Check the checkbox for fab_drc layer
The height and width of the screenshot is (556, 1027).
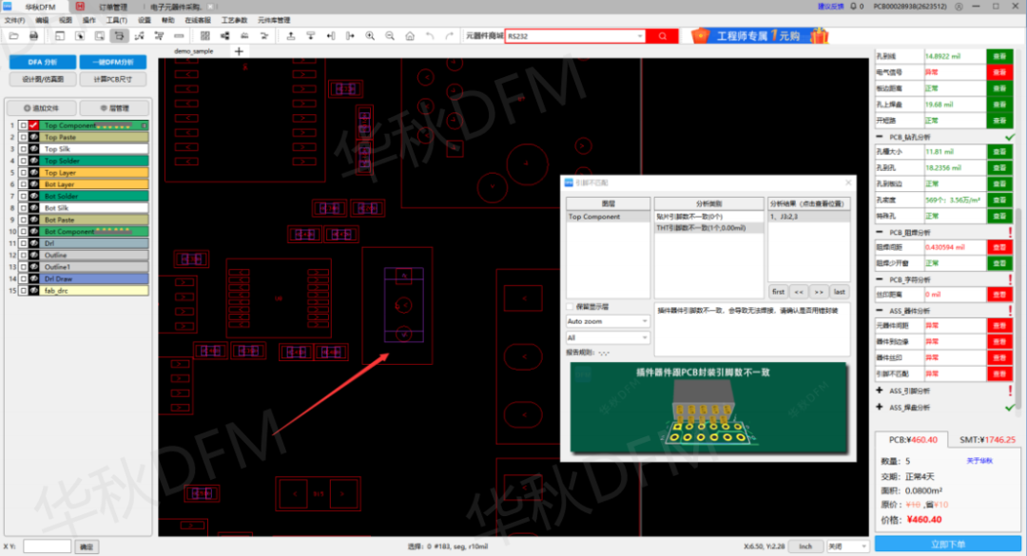pyautogui.click(x=23, y=290)
